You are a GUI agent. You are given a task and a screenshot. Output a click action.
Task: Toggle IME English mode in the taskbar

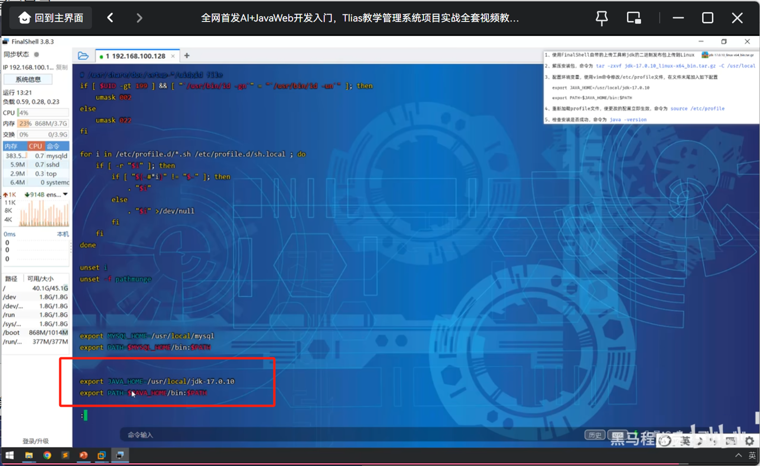[752, 455]
